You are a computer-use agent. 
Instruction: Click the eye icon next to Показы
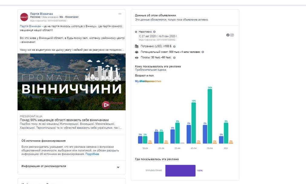coord(137,57)
